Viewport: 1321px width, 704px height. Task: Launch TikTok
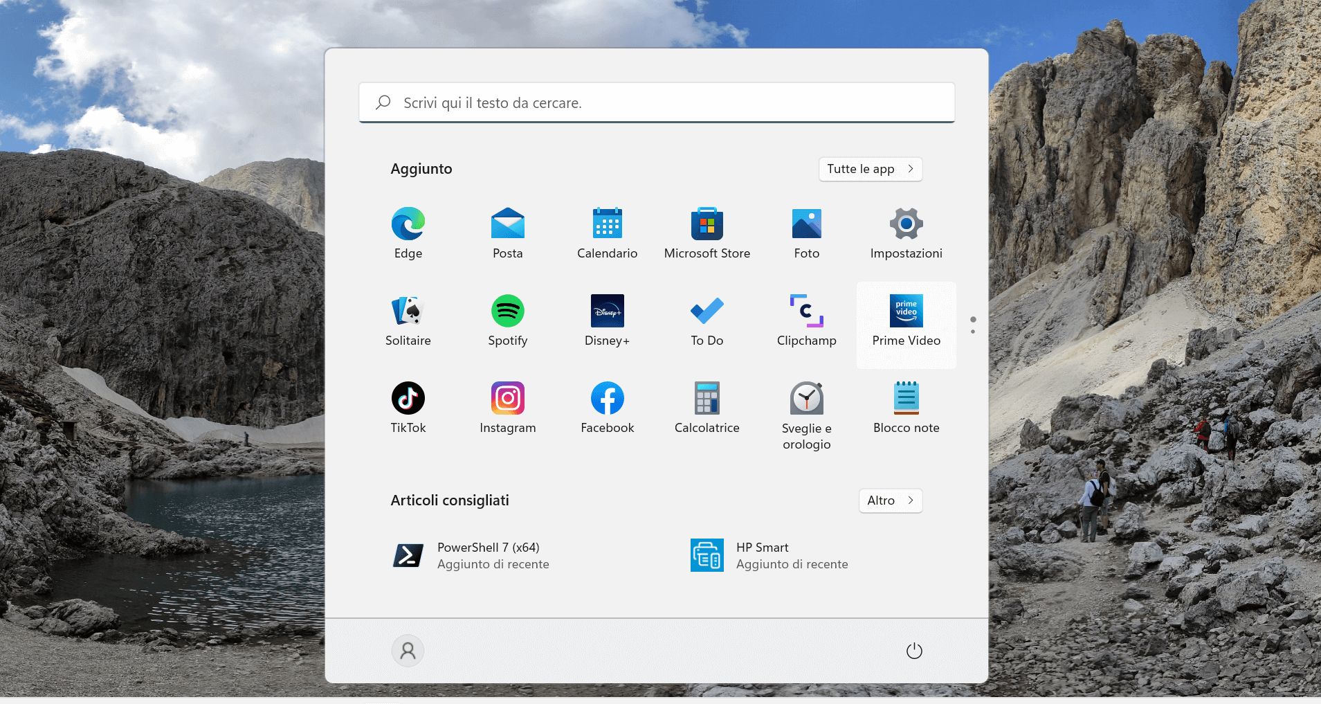tap(408, 408)
